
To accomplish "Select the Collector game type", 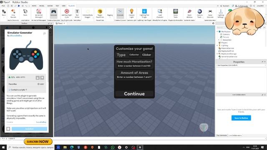I will [x=134, y=55].
